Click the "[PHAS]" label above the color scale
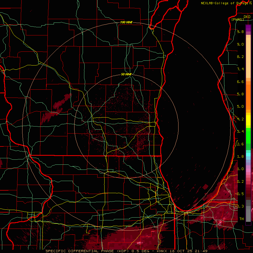This screenshot has height=253, width=253. [x=238, y=20]
